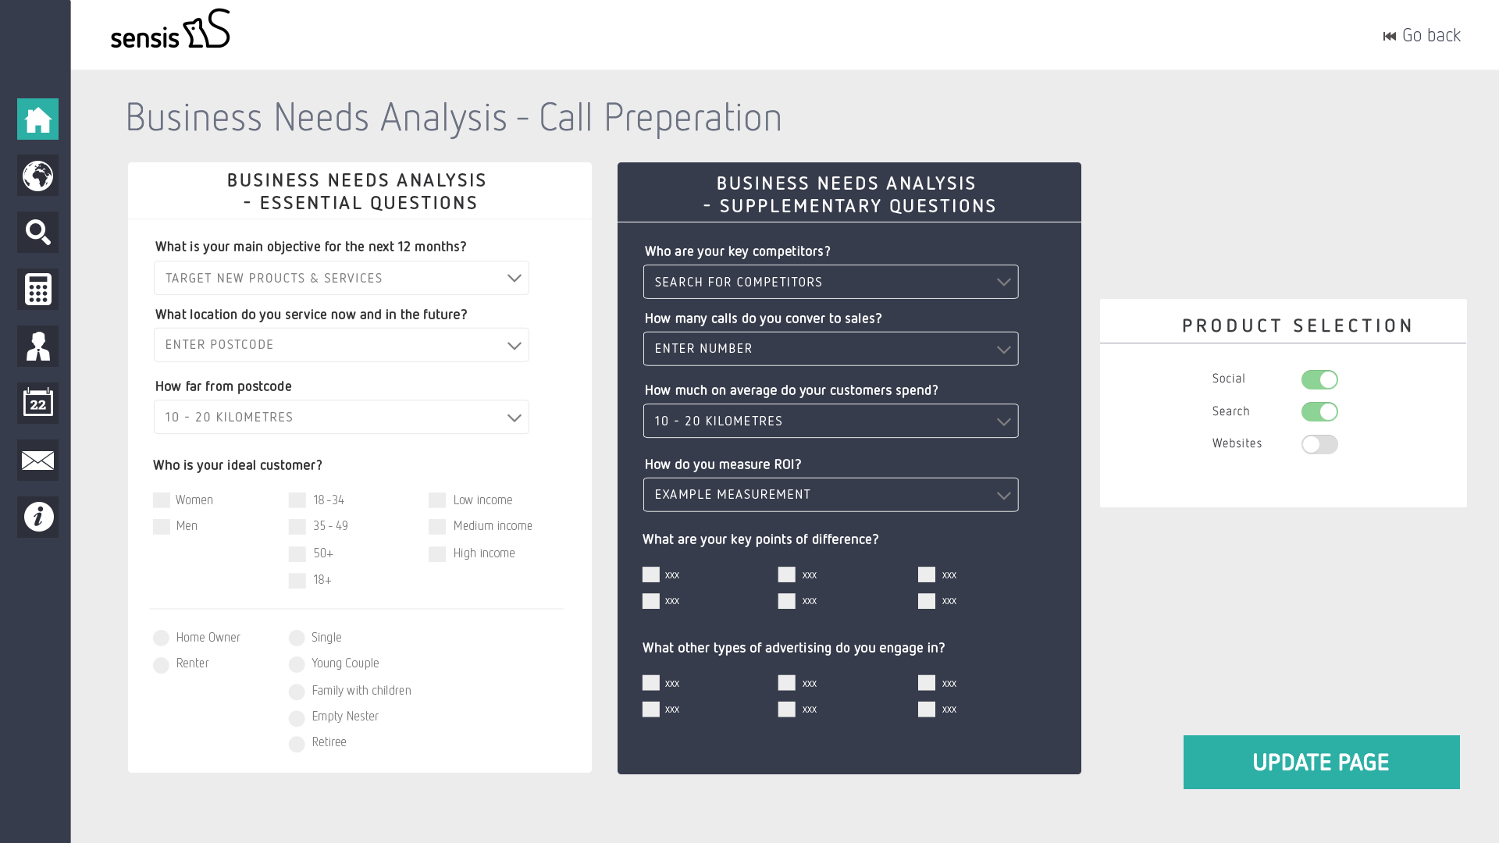Viewport: 1499px width, 843px height.
Task: Expand the main objective dropdown
Action: click(341, 278)
